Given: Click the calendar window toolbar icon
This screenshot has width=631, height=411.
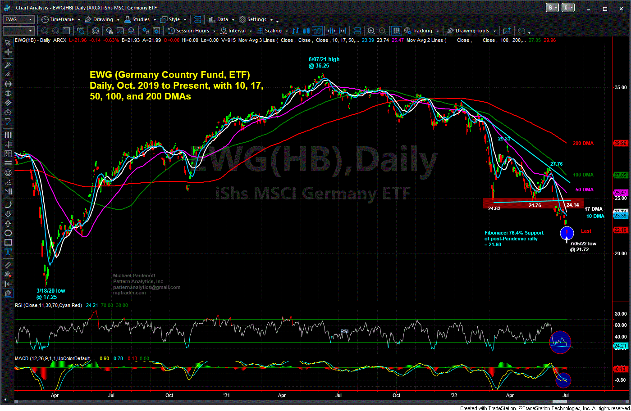Looking at the screenshot, I should pyautogui.click(x=66, y=31).
